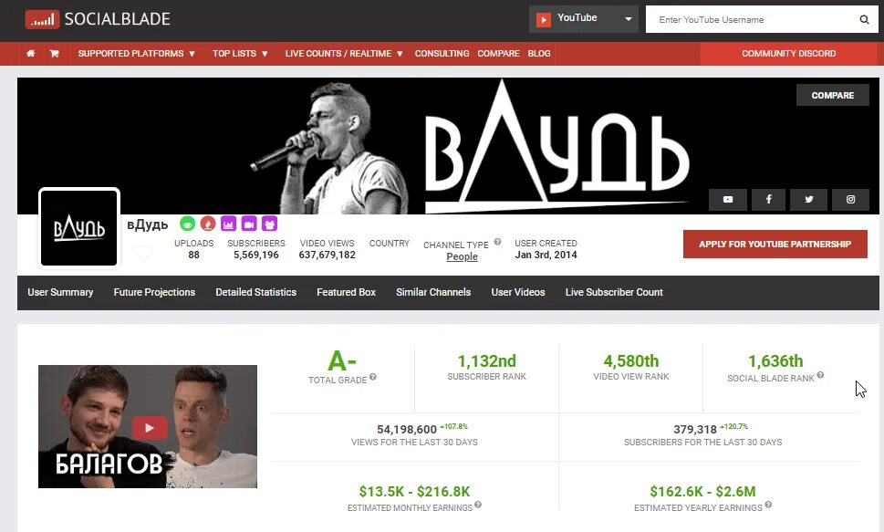The height and width of the screenshot is (532, 884).
Task: Click the home icon in red navbar
Action: point(30,54)
